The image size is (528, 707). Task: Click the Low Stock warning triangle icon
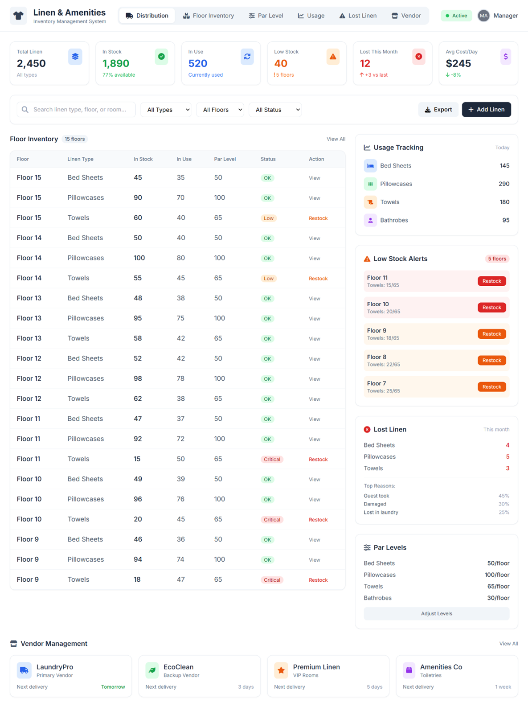tap(333, 57)
